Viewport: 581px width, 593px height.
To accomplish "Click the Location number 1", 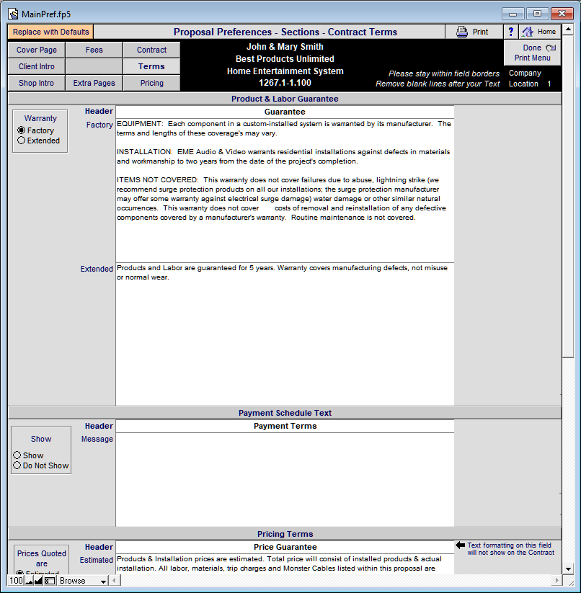I will 549,84.
